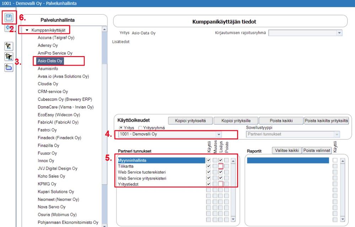Click the blue back arrow icon

pos(8,28)
